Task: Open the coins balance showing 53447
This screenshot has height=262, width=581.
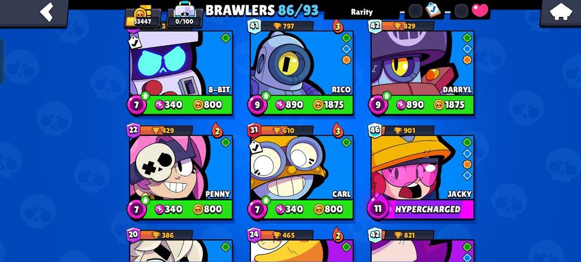Action: [x=142, y=17]
